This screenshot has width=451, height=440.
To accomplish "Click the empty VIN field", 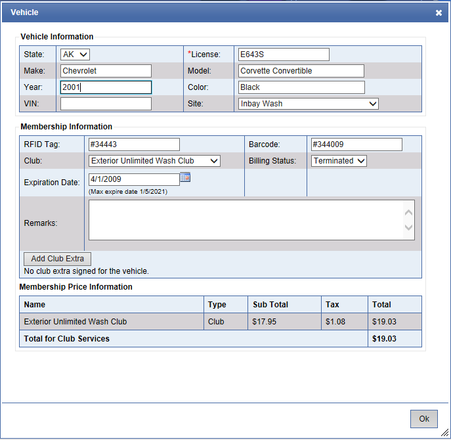I will [x=106, y=104].
